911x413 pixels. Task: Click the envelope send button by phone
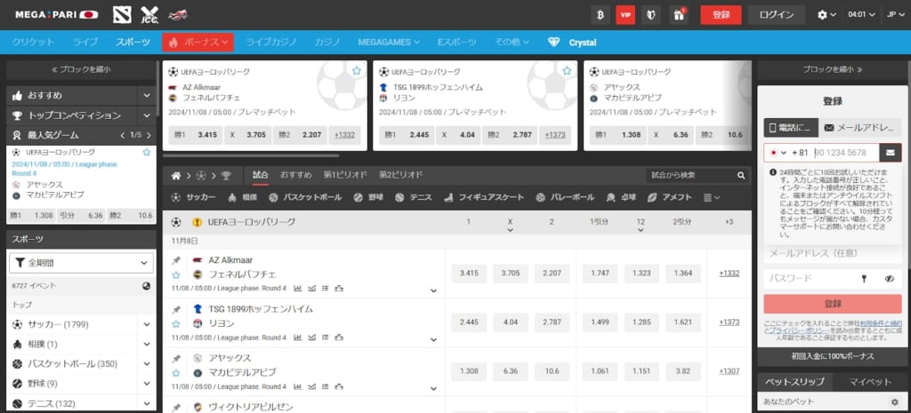[890, 153]
